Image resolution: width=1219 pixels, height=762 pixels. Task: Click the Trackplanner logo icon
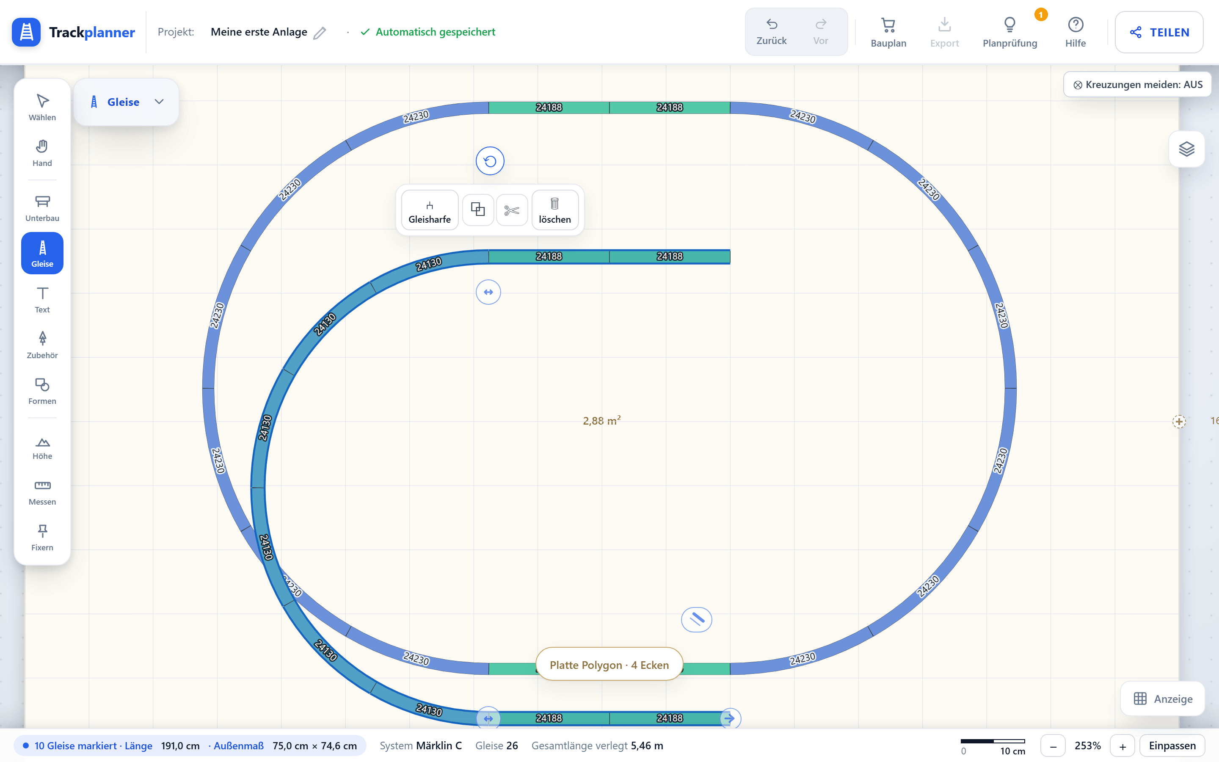[x=26, y=32]
